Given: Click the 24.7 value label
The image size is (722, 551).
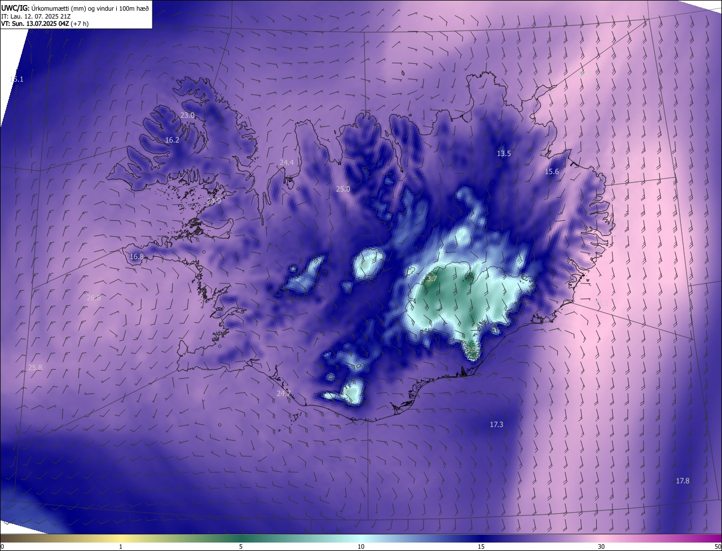Looking at the screenshot, I should pyautogui.click(x=283, y=393).
